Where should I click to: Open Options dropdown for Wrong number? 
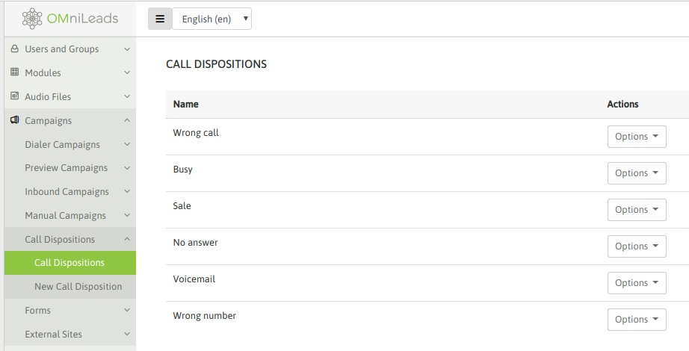click(x=637, y=320)
